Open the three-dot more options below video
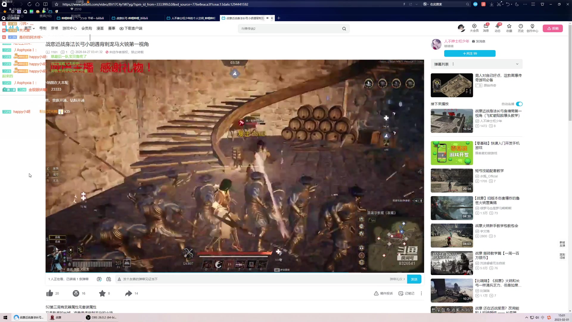Viewport: 572px width, 322px height. tap(421, 293)
